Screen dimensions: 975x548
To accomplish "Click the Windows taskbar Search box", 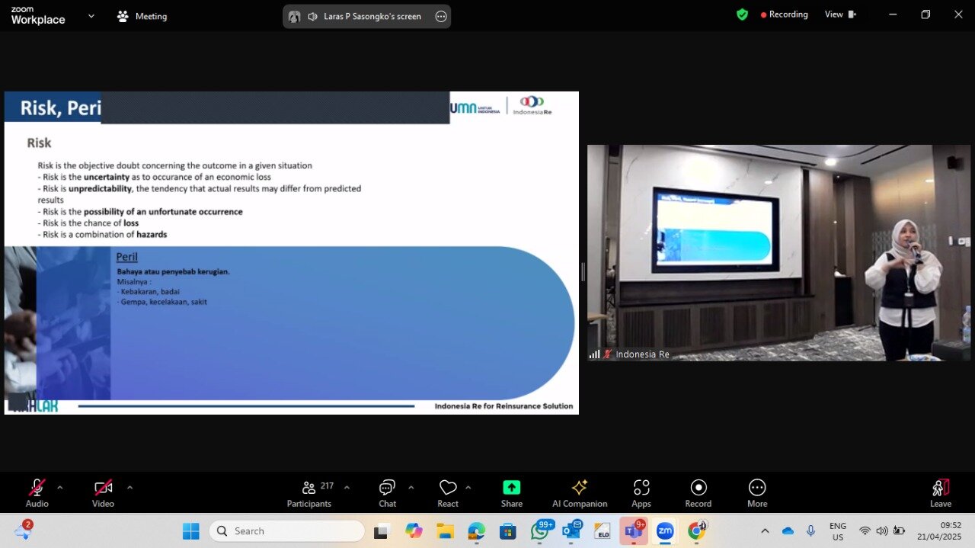I will [287, 531].
